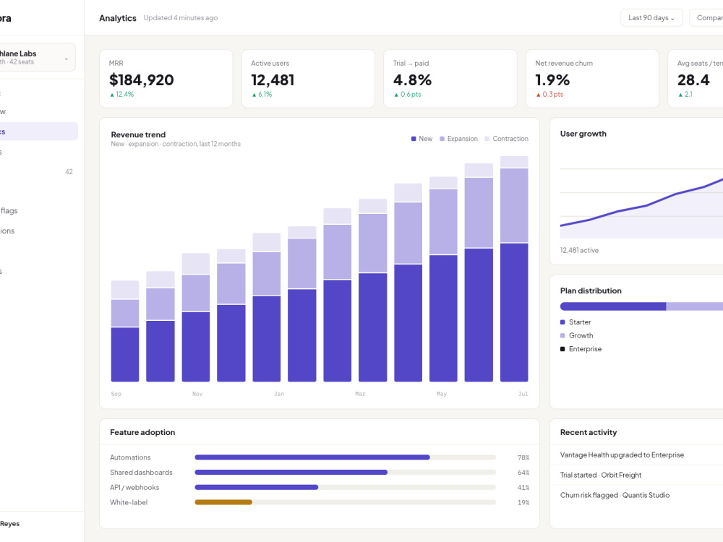This screenshot has width=723, height=542.
Task: Click the '19%' White-label value
Action: tap(523, 502)
